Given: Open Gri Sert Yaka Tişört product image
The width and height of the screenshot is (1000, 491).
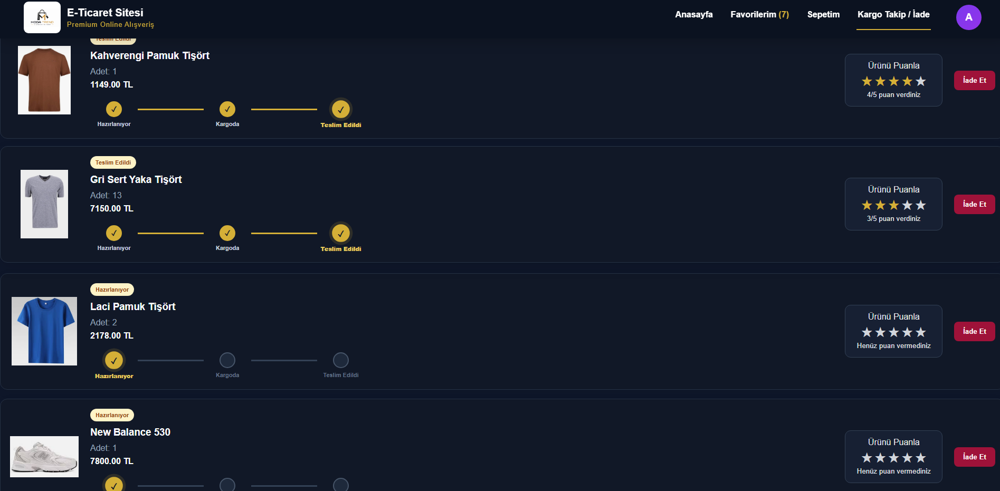Looking at the screenshot, I should (x=44, y=204).
